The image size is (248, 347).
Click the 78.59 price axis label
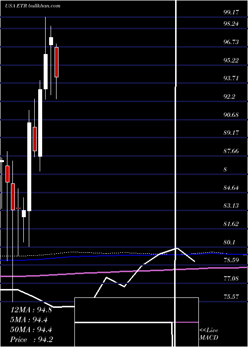[x=231, y=260]
